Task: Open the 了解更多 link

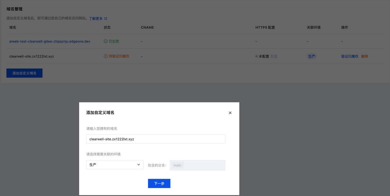Action: tap(96, 19)
